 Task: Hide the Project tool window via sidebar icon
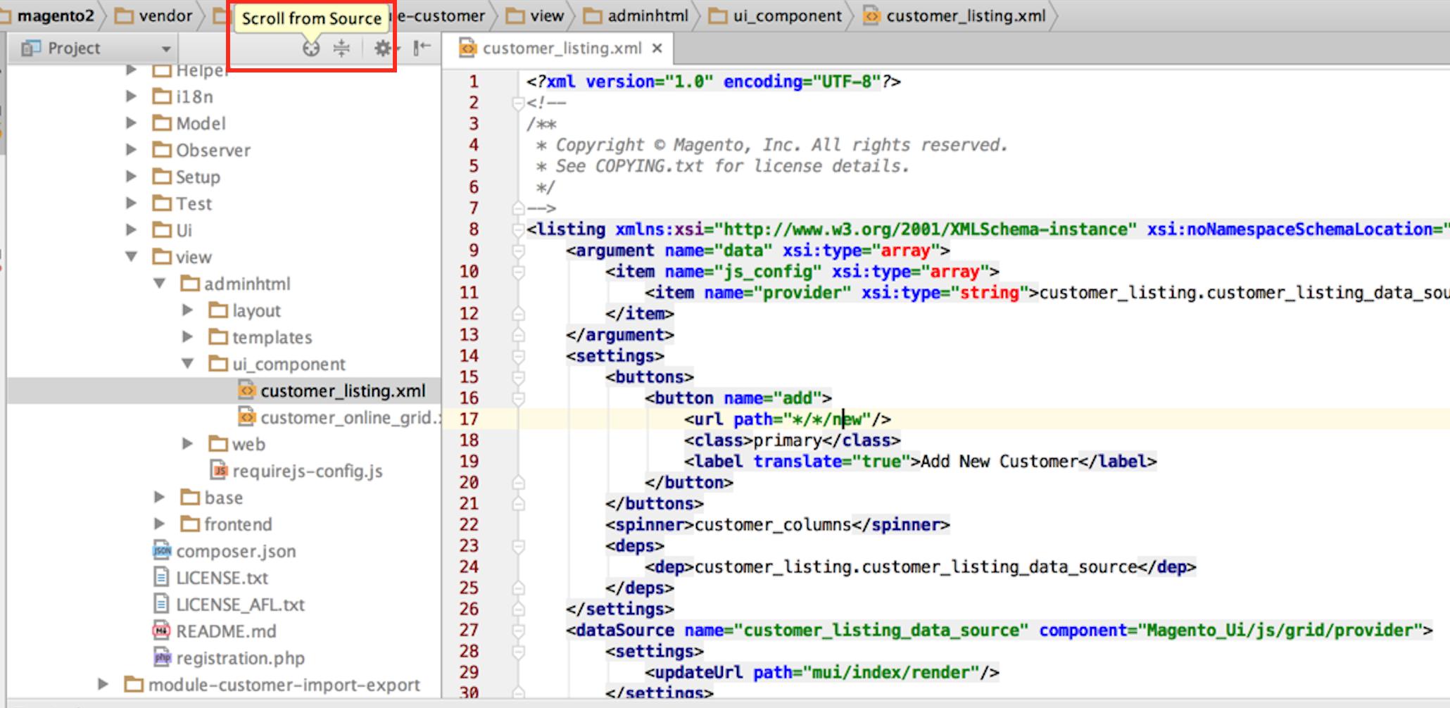click(420, 48)
